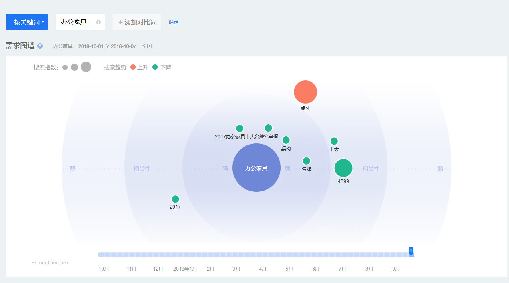This screenshot has height=283, width=509.
Task: Click the help icon beside 需求图谱
Action: point(40,46)
